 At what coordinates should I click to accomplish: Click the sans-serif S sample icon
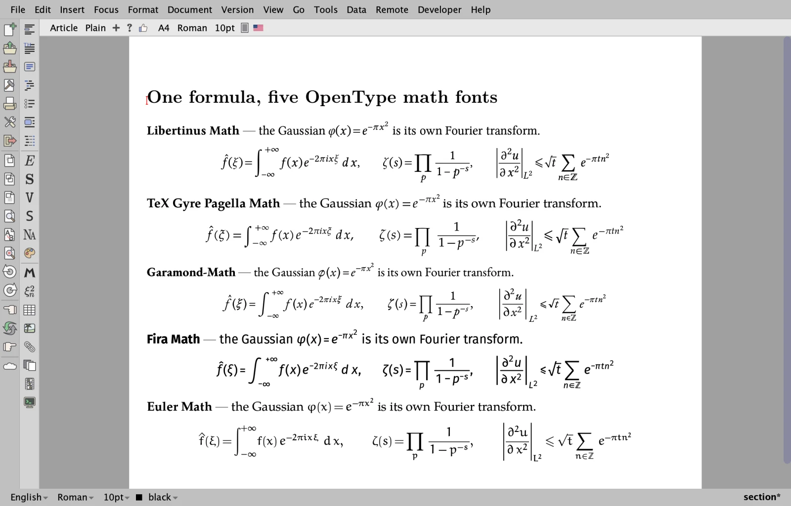coord(30,216)
